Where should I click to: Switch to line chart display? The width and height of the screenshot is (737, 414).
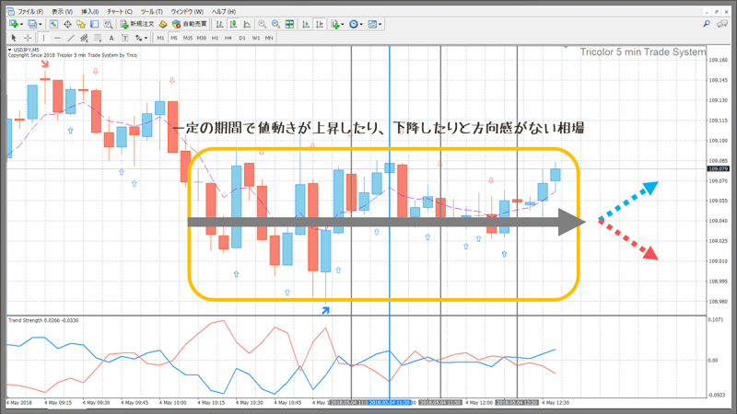[x=247, y=24]
